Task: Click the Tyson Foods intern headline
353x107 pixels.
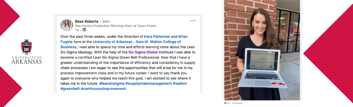Action: tap(115, 26)
